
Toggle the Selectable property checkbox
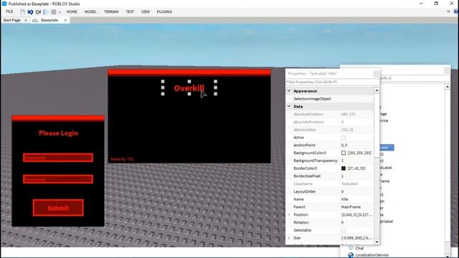[x=344, y=230]
